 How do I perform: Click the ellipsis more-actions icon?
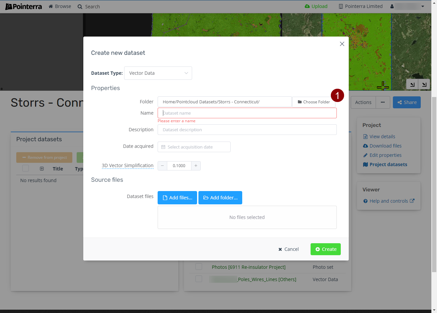pos(383,102)
